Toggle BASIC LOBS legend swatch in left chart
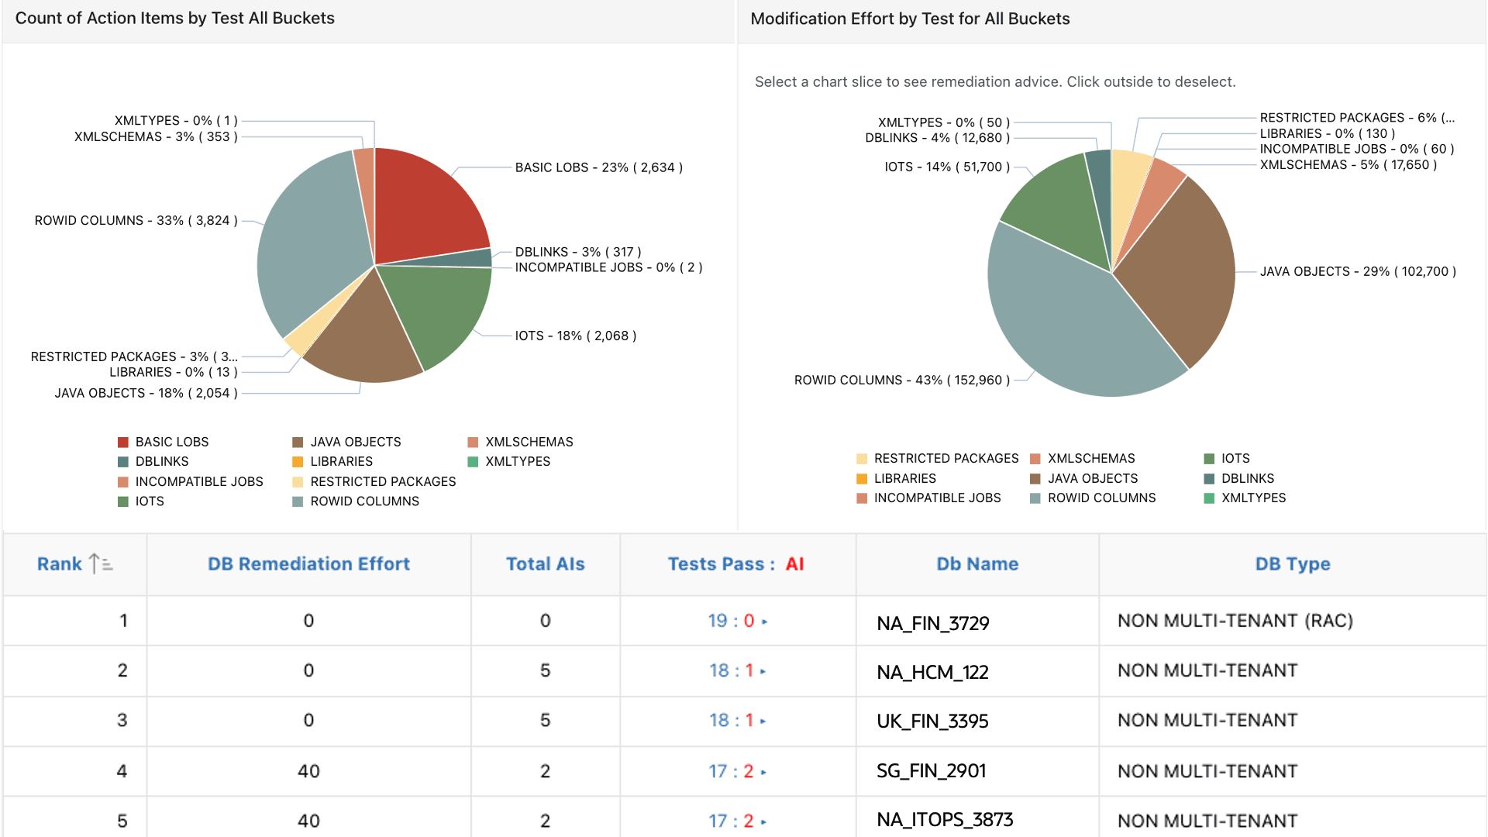 122,442
